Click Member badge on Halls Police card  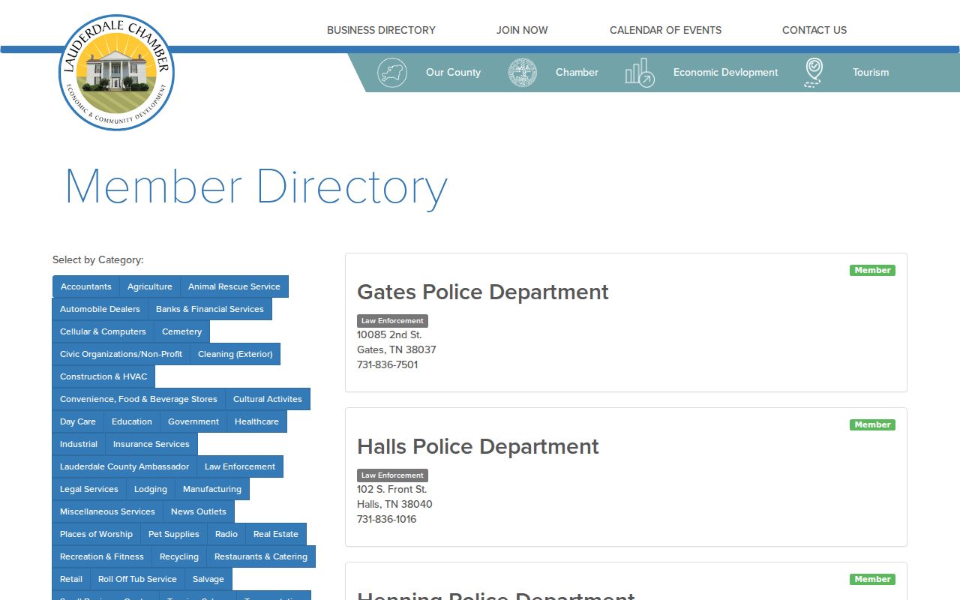point(872,424)
